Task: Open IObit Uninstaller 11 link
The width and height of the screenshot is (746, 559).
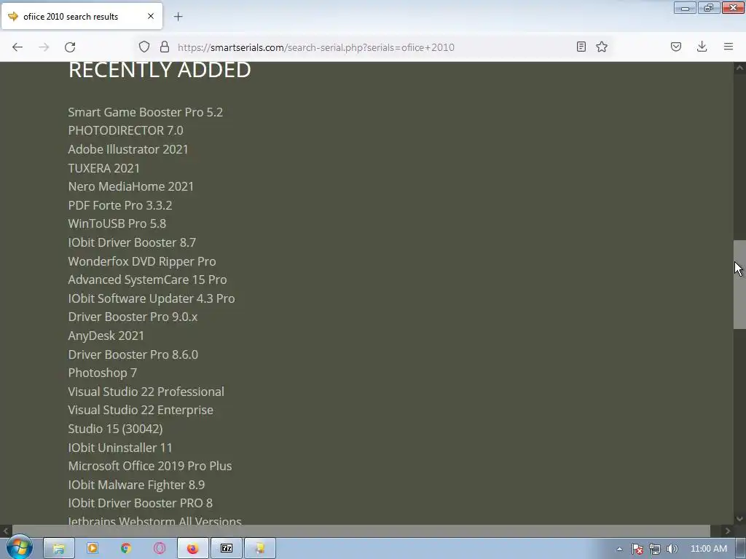Action: tap(120, 448)
